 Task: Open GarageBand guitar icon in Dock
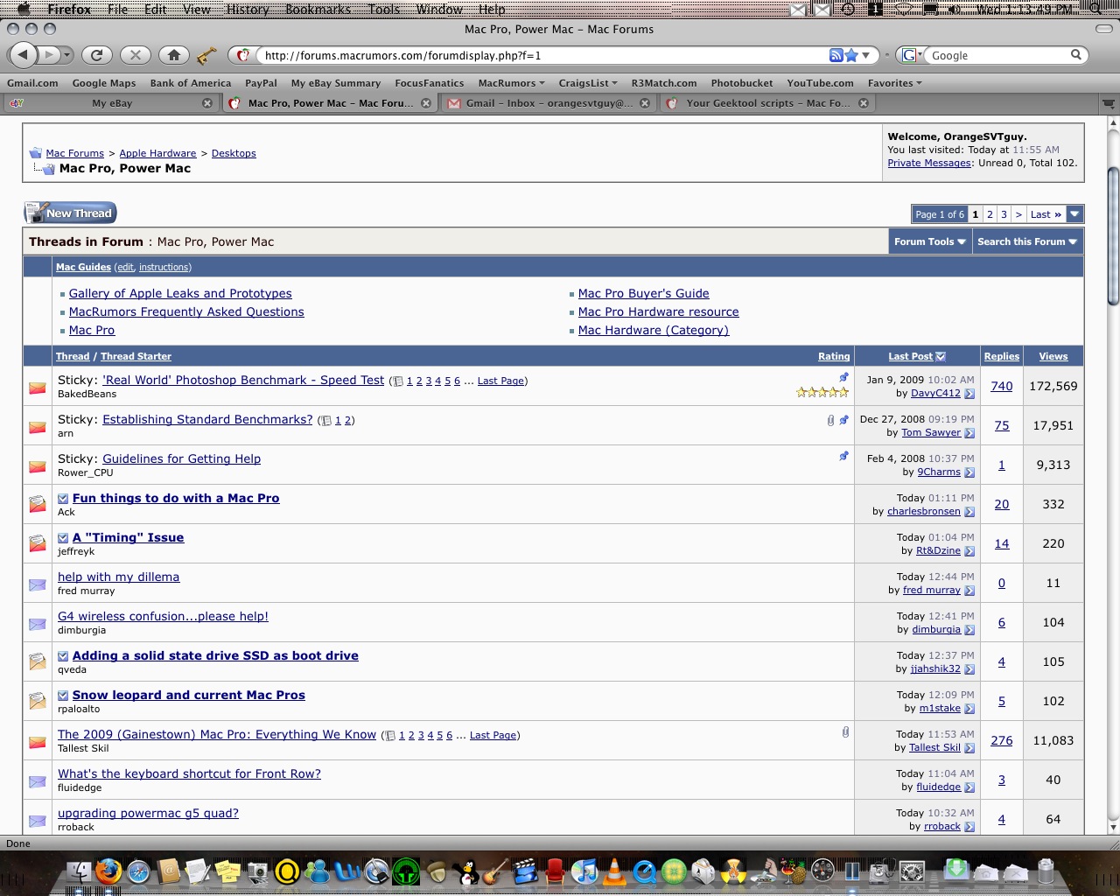click(495, 871)
